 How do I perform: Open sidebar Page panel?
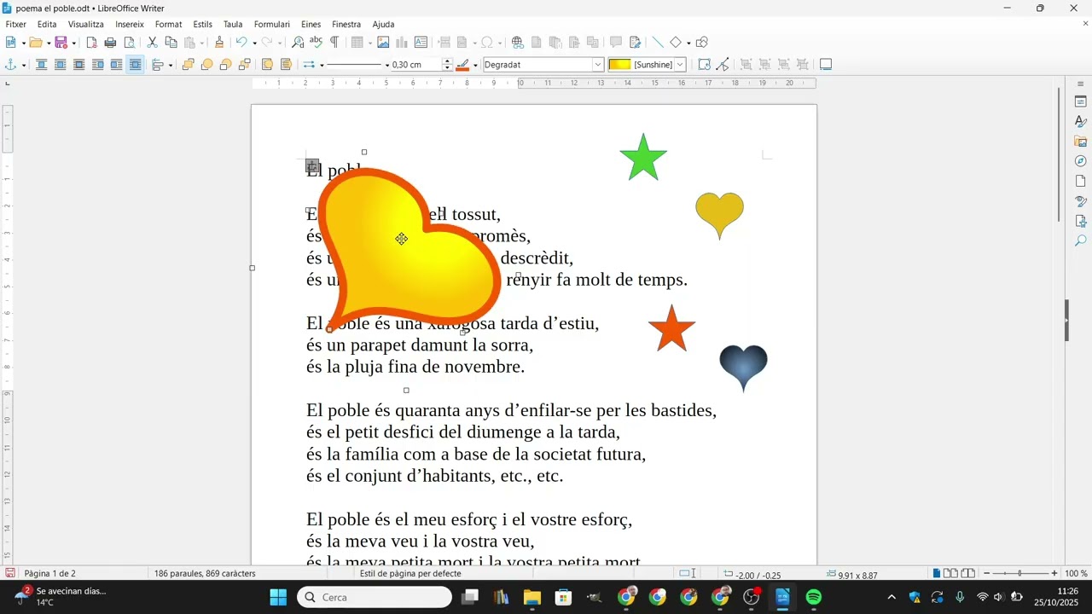point(1080,181)
